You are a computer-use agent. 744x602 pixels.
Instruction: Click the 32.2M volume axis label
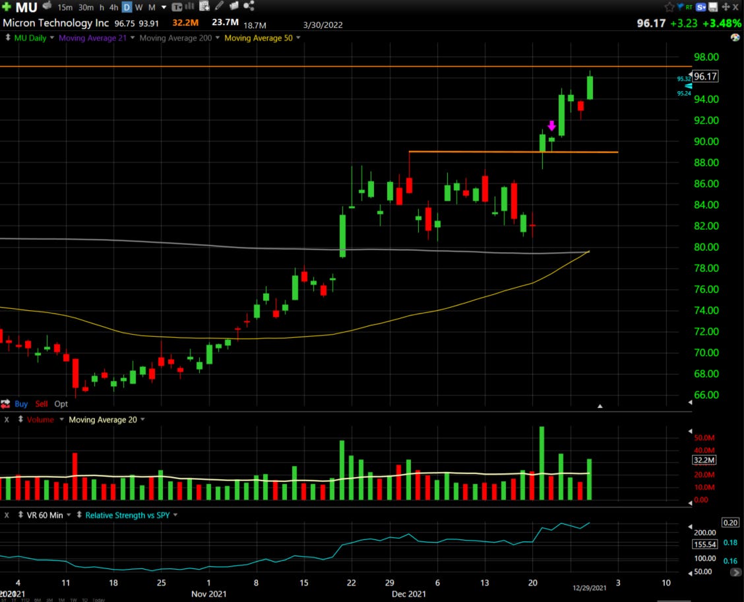[x=704, y=460]
